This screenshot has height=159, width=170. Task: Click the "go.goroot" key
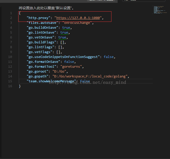tap(37, 72)
